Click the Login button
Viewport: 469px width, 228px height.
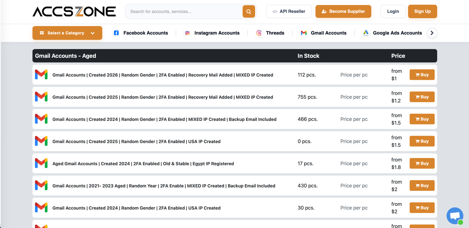tap(393, 12)
